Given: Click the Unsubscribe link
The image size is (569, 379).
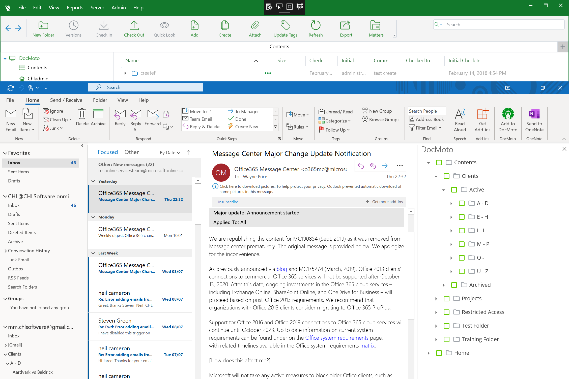Looking at the screenshot, I should [x=227, y=202].
